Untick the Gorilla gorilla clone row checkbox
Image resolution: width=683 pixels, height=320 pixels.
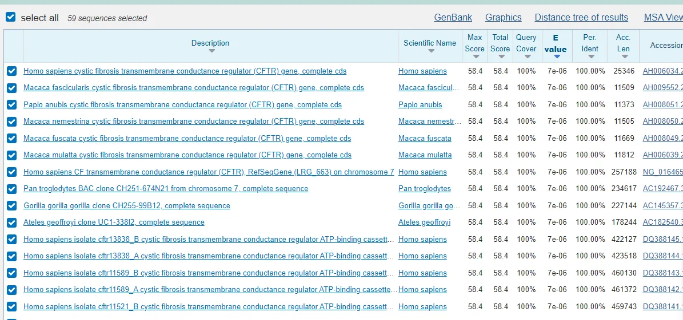click(11, 206)
